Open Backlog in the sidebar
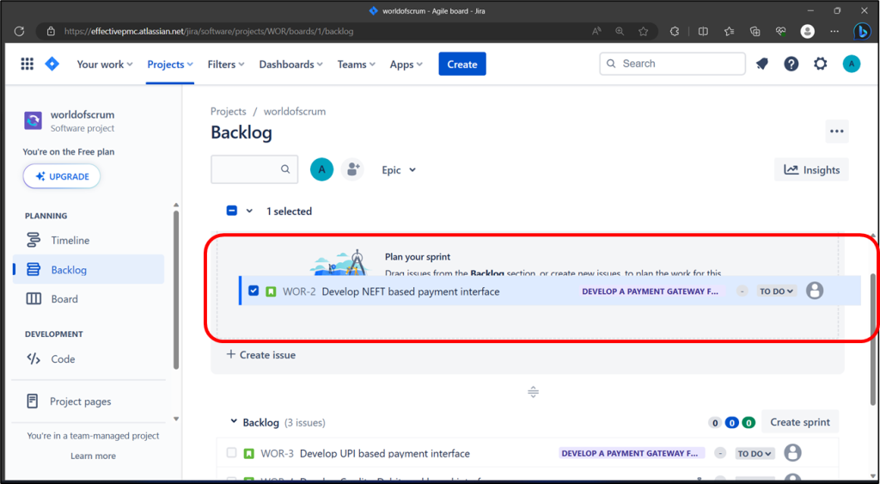This screenshot has height=484, width=880. (89, 270)
